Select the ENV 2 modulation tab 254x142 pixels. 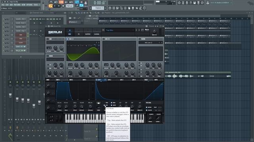71,80
